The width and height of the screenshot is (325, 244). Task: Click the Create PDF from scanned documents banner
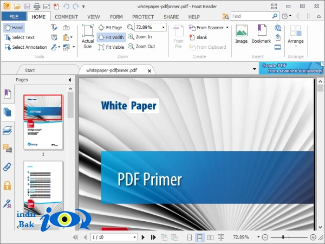291,68
